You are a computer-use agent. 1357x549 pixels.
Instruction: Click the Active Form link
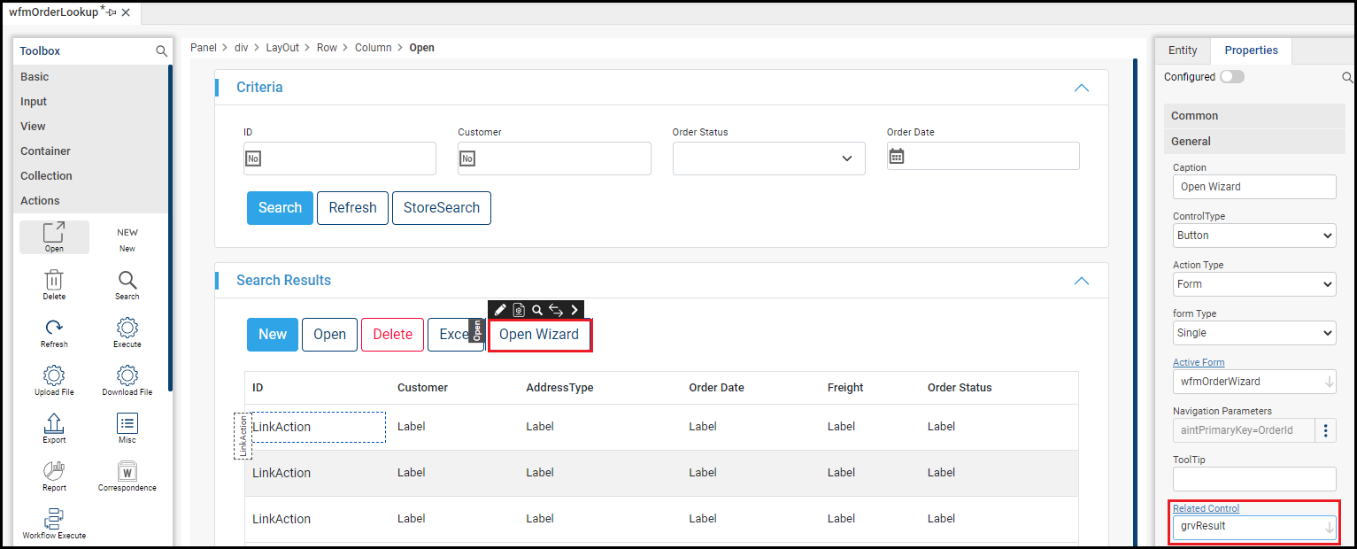1199,362
